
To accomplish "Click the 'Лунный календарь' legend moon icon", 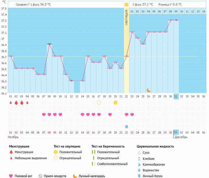I will tap(75, 176).
